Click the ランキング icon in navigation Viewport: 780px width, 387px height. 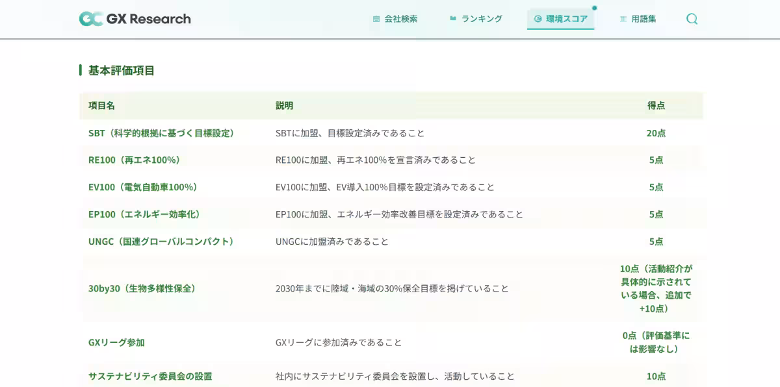(x=453, y=19)
